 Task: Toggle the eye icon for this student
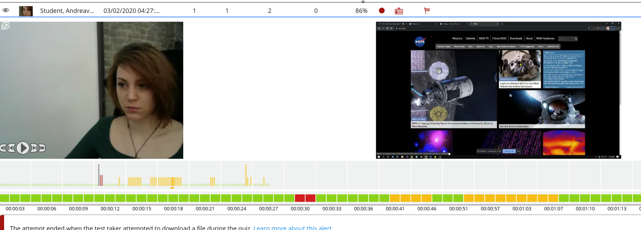coord(6,10)
